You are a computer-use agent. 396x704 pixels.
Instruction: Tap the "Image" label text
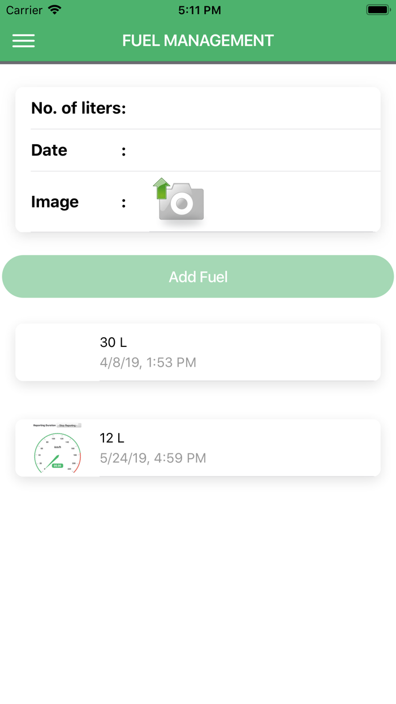click(55, 202)
